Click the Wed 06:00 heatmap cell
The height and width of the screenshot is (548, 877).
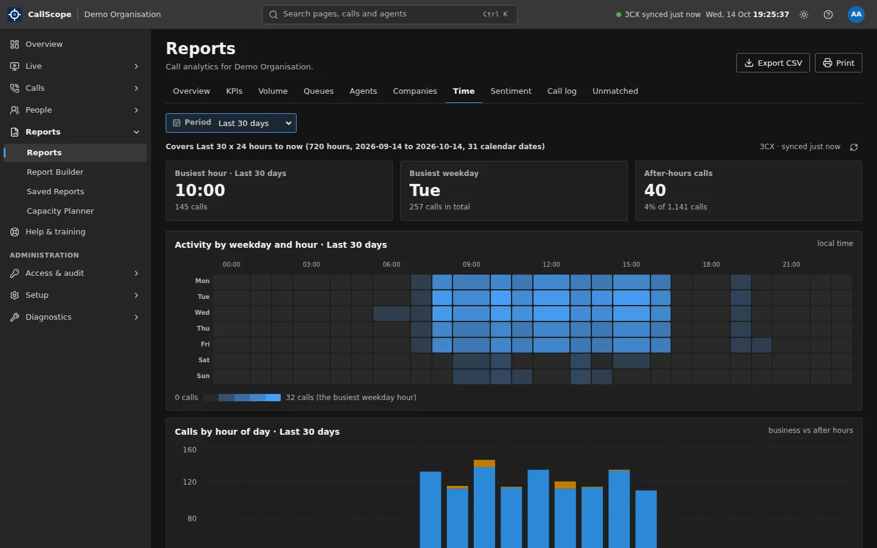coord(392,313)
